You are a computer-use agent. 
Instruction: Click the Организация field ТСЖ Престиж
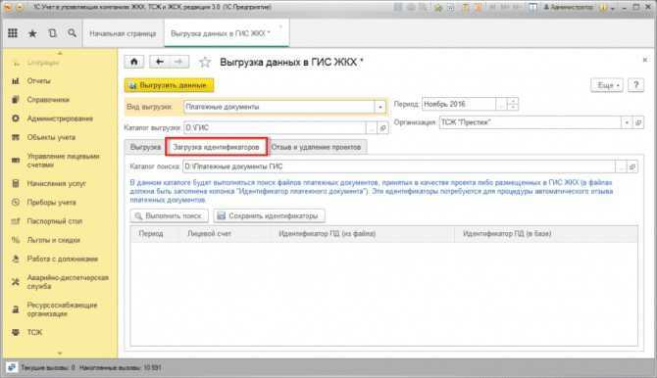click(x=531, y=122)
